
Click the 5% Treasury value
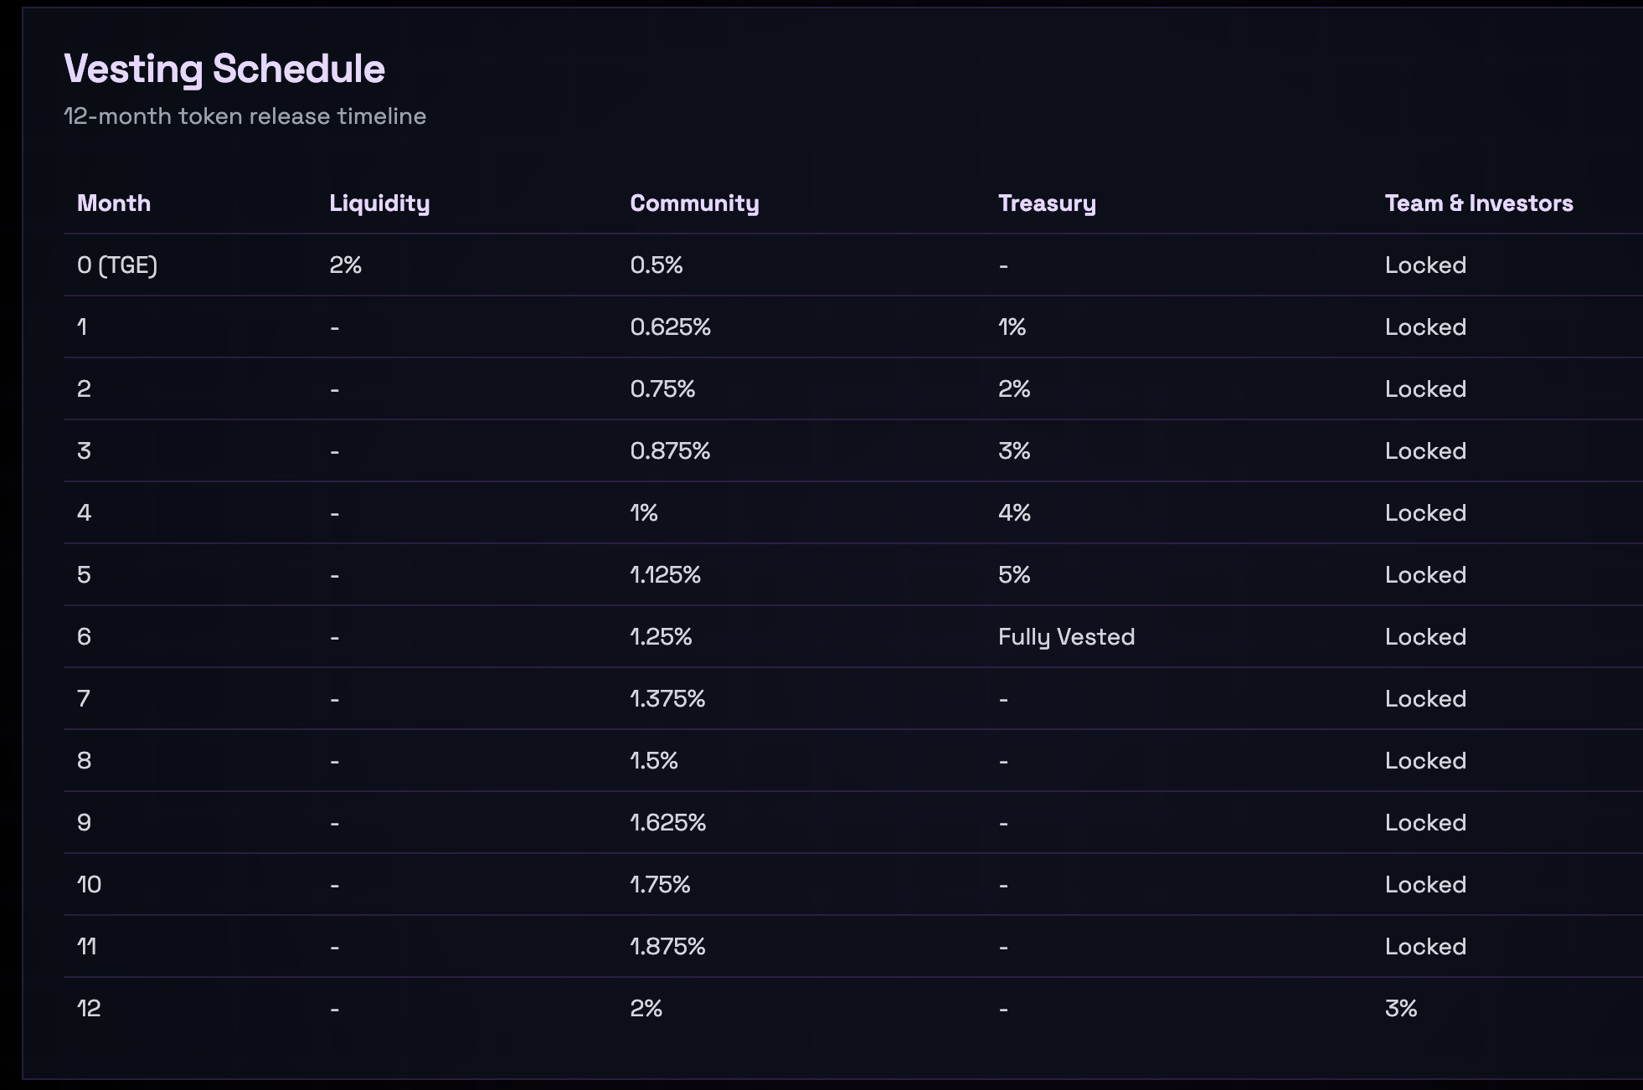1014,575
